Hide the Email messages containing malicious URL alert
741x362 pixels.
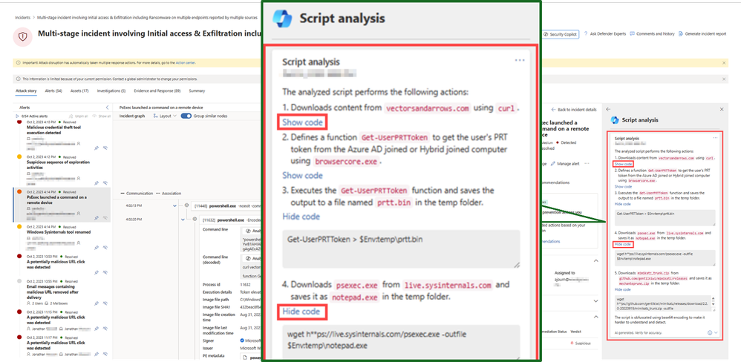pyautogui.click(x=105, y=303)
